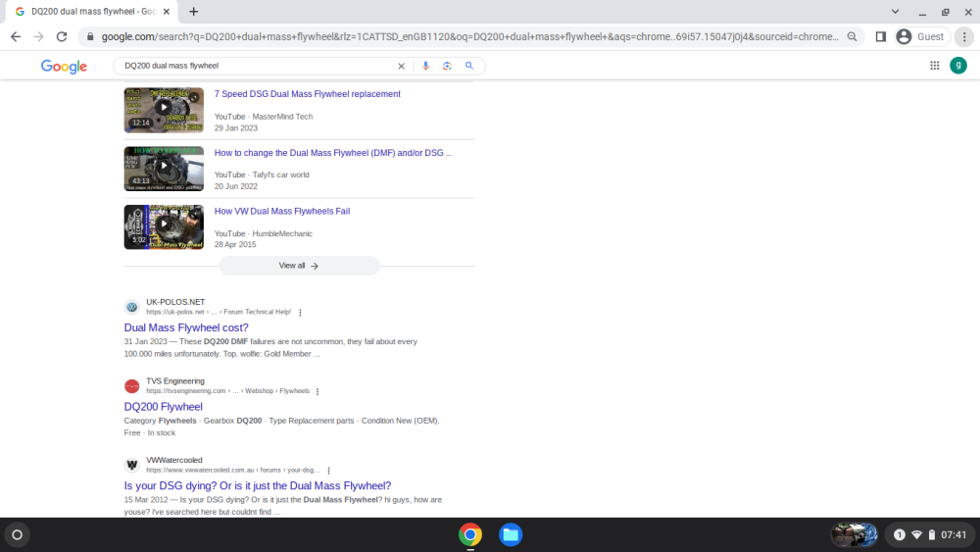Screen dimensions: 980x552
Task: Play the 43:13 Tafyl's car world thumbnail
Action: click(x=164, y=169)
